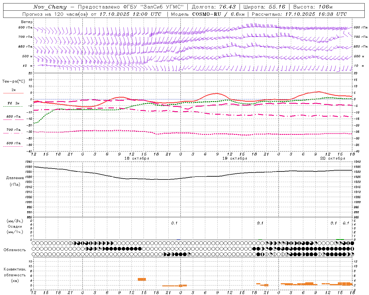Click the green precipitation bar on 20 October

pyautogui.click(x=340, y=239)
